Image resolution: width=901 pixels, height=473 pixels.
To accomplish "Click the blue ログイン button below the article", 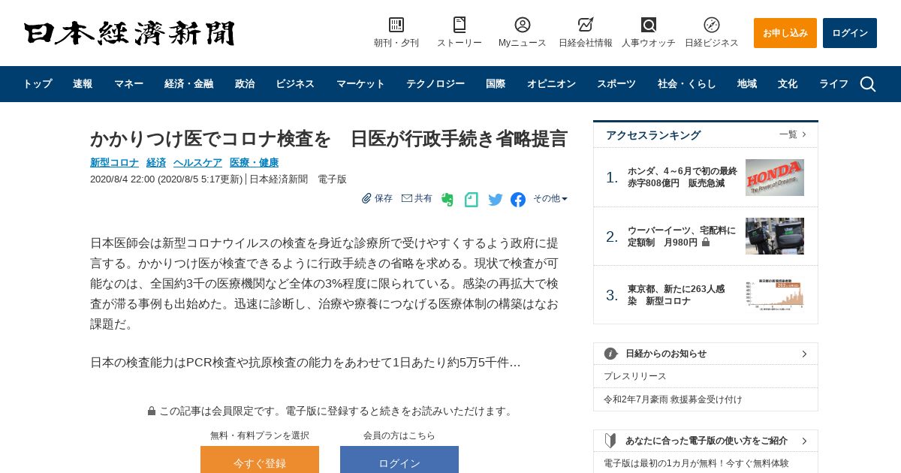I will click(x=399, y=459).
